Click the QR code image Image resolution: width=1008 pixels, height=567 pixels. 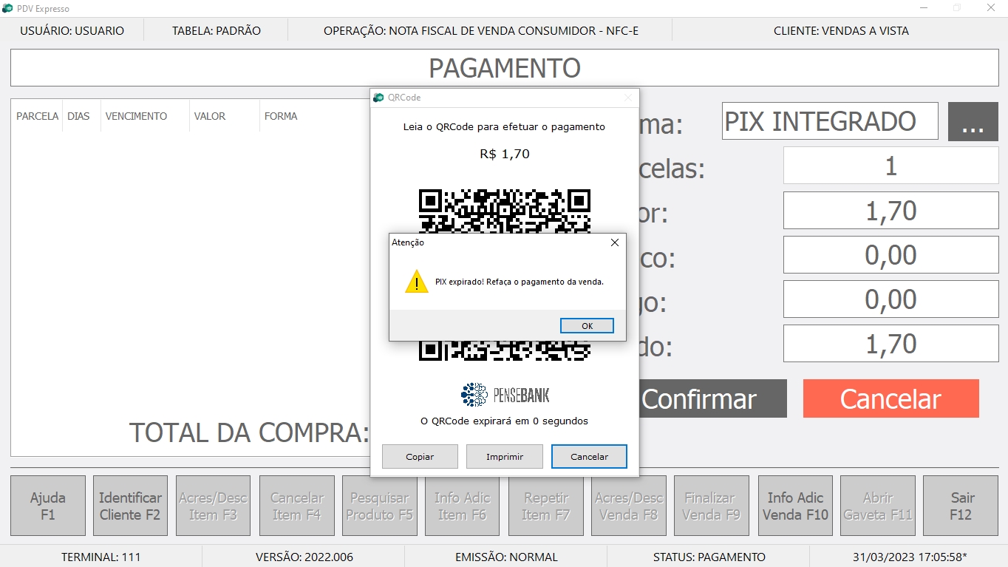point(505,275)
